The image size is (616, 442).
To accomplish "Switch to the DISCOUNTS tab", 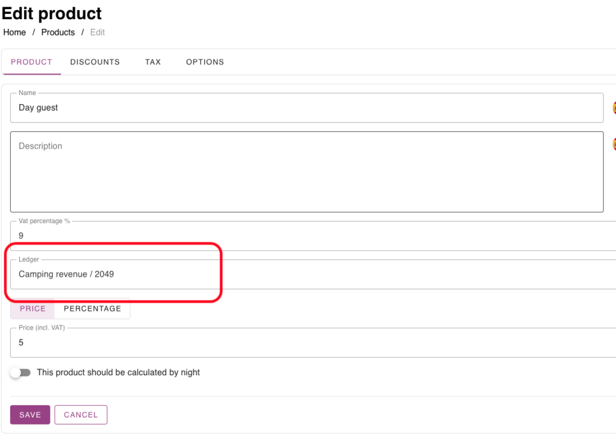I will click(95, 62).
